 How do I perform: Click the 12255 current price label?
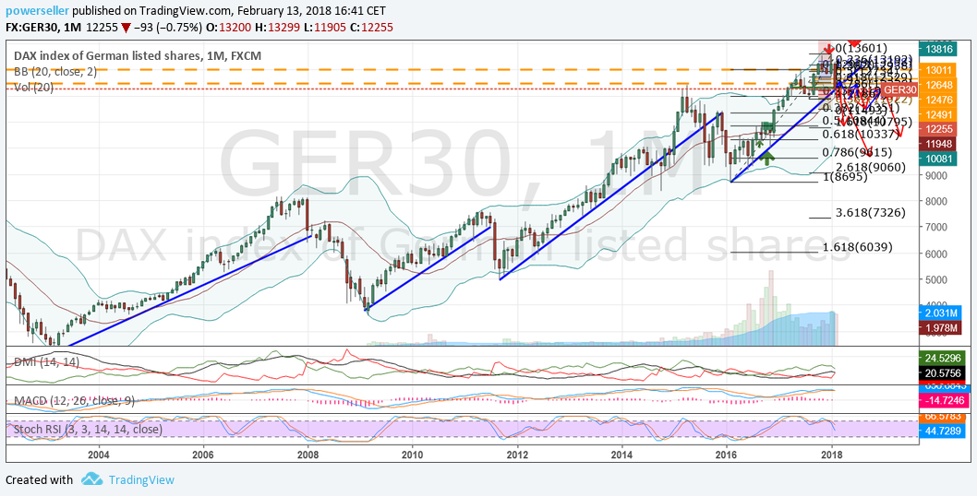coord(937,129)
